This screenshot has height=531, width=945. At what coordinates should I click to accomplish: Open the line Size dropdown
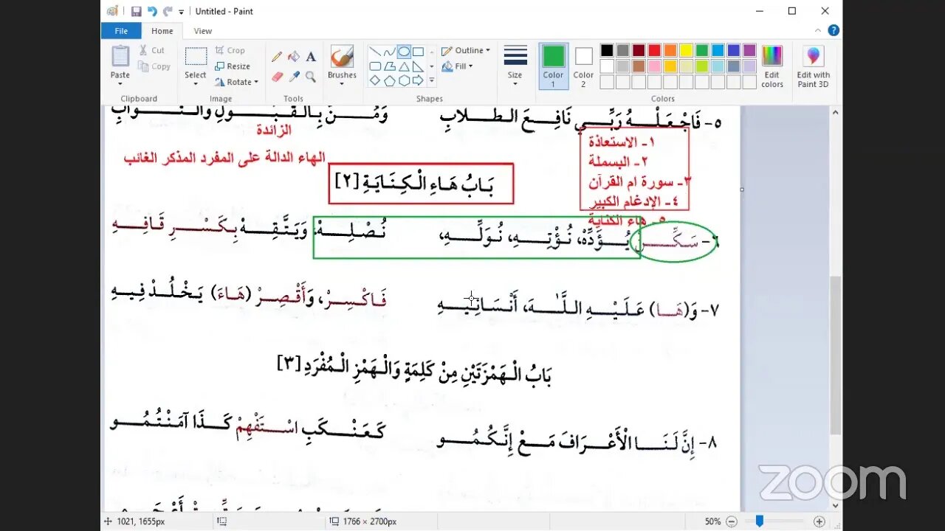515,66
